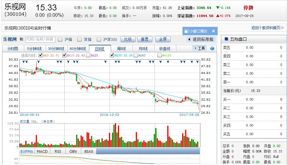Select the BIAS indicator tab

[89, 151]
